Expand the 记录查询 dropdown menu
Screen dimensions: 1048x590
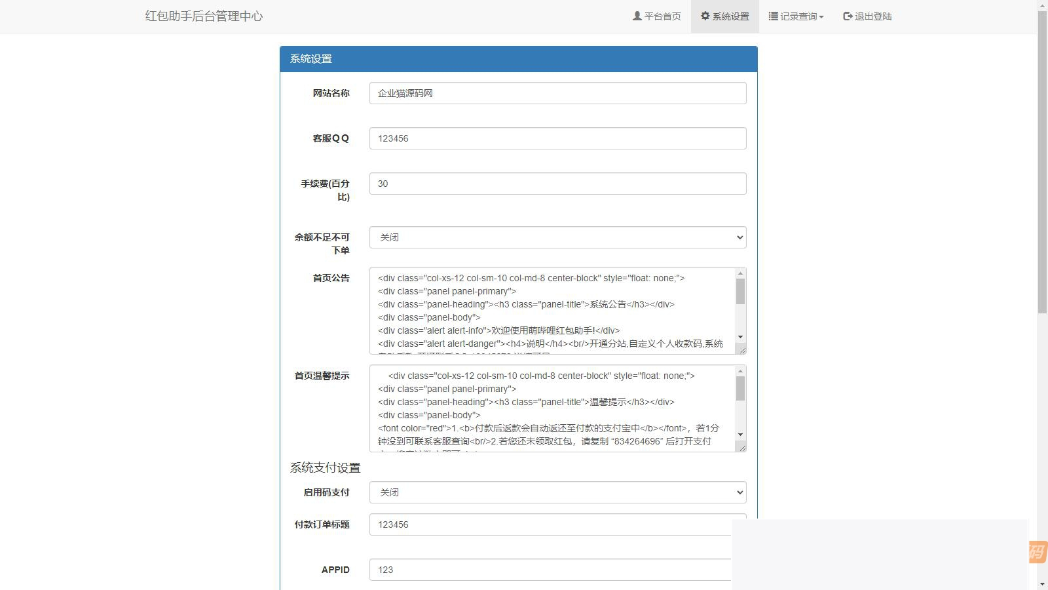coord(796,16)
